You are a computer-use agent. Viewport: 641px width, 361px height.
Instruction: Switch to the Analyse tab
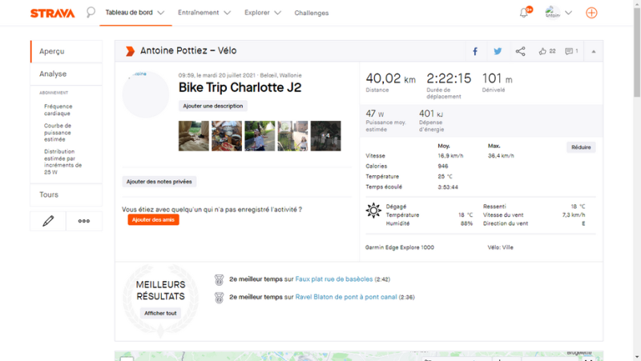pyautogui.click(x=53, y=74)
